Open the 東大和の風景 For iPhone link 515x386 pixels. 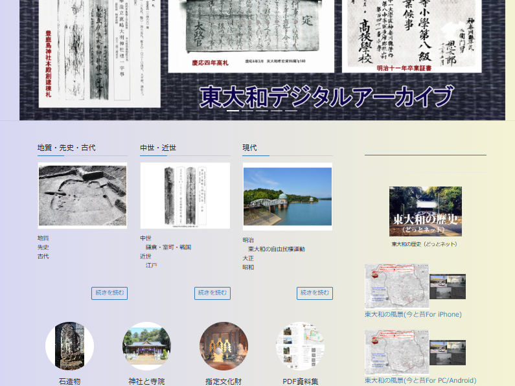point(413,315)
